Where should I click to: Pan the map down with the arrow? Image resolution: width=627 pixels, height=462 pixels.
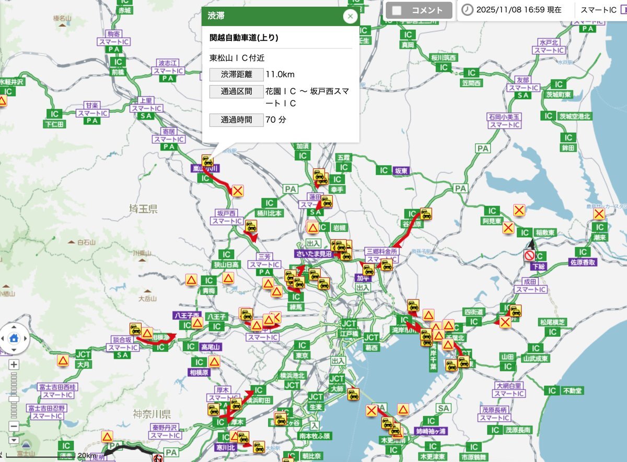[14, 349]
